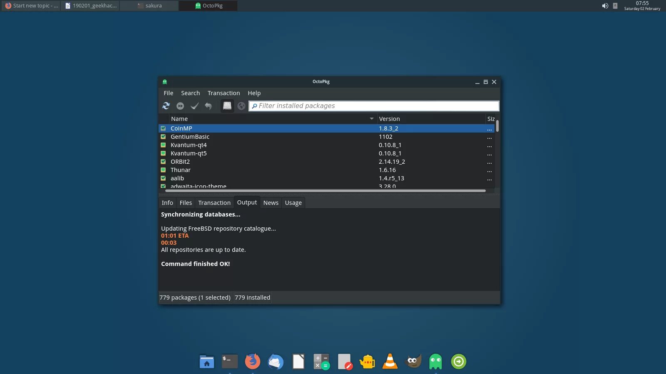The height and width of the screenshot is (374, 666).
Task: Open the Transaction menu
Action: pyautogui.click(x=224, y=93)
